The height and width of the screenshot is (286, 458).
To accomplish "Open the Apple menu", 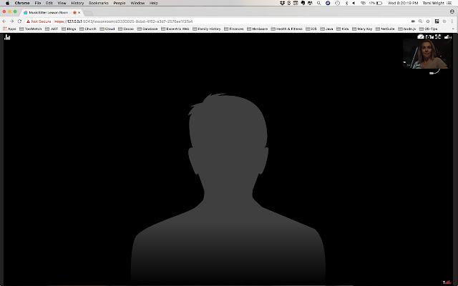I will (7, 3).
